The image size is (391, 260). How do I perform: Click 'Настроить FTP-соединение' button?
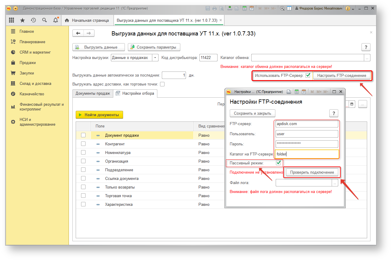342,75
